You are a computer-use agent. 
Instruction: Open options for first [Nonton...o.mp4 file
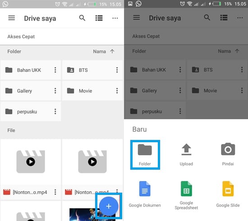(x=55, y=192)
